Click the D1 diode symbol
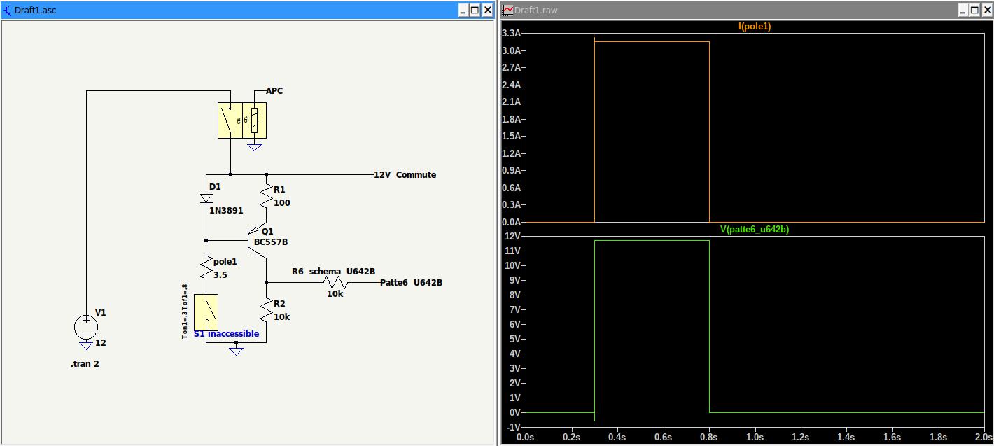Viewport: 994px width, 446px height. click(x=206, y=199)
